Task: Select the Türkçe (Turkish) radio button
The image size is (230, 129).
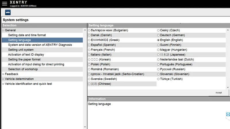Action: (x=158, y=79)
